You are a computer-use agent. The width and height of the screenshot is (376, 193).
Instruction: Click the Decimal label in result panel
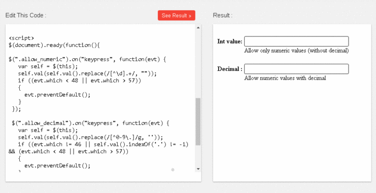tap(230, 69)
